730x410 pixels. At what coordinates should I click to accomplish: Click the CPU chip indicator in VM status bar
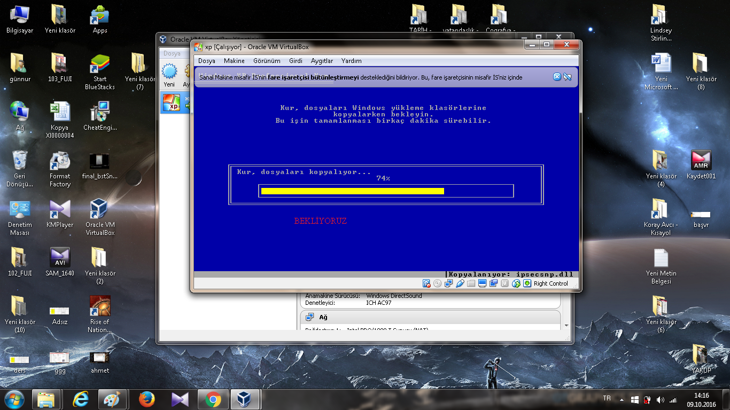coord(504,283)
